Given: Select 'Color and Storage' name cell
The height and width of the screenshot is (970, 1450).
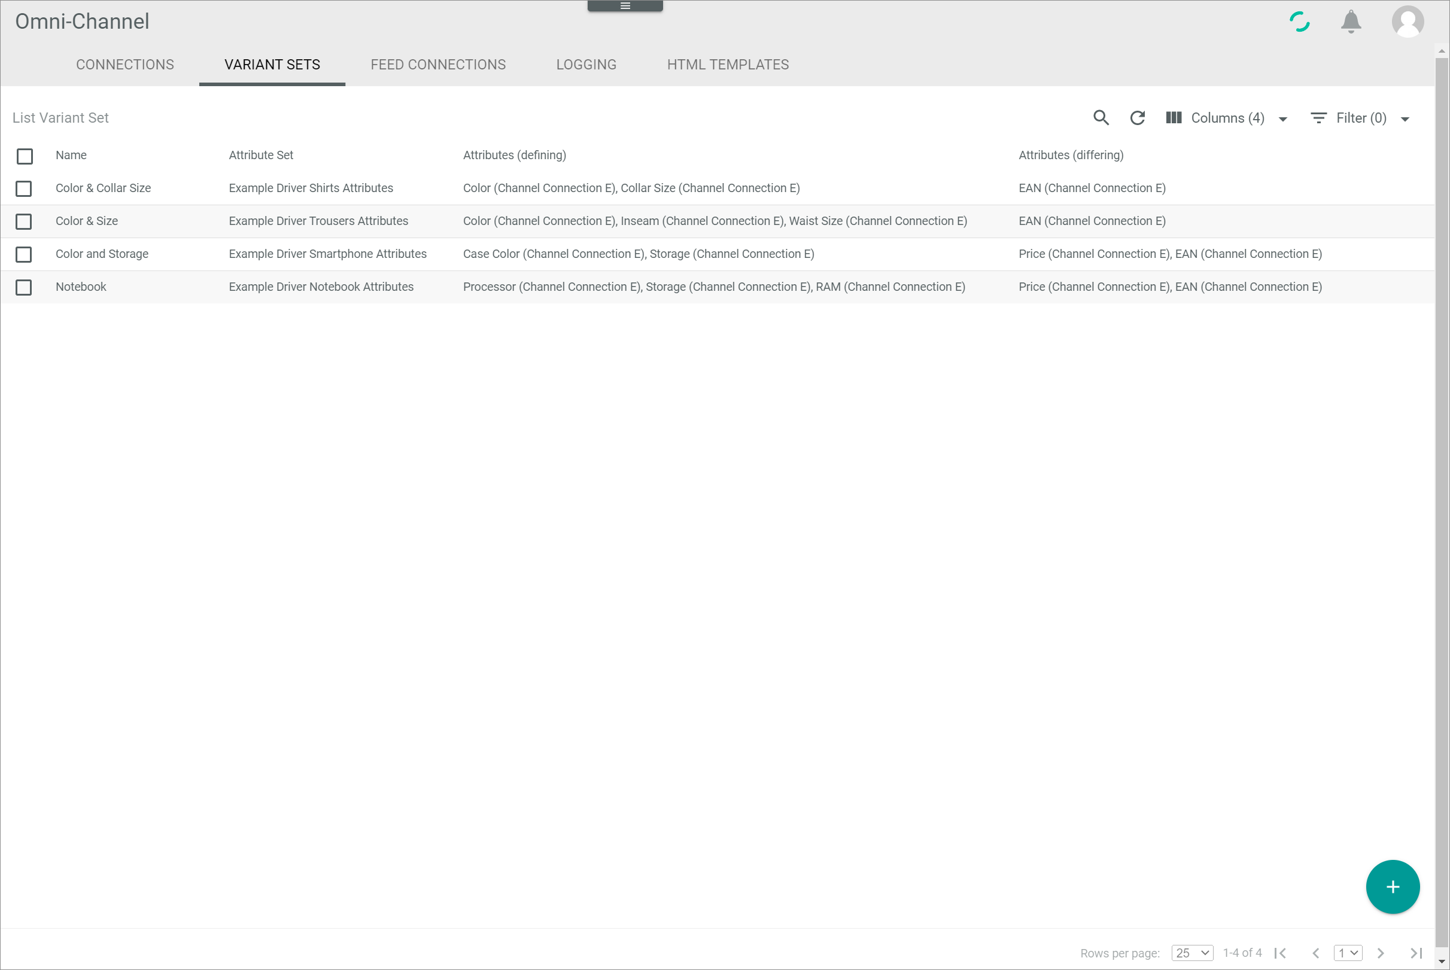Looking at the screenshot, I should pyautogui.click(x=102, y=254).
